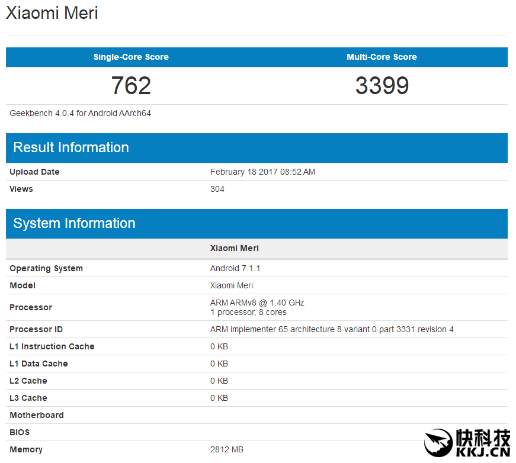Click the Processor ID row label
Viewport: 516px width, 463px height.
click(x=36, y=329)
